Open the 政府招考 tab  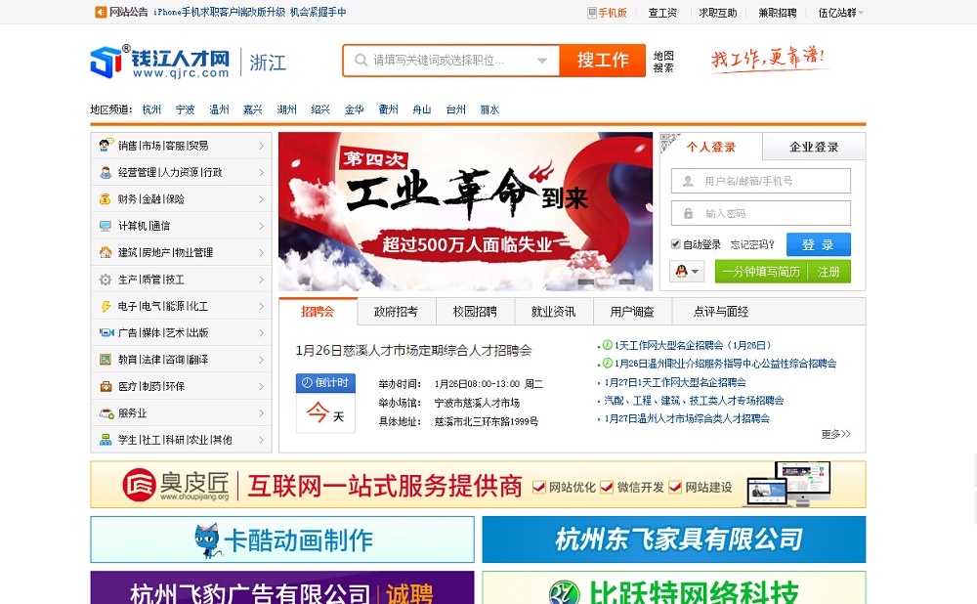[x=397, y=312]
